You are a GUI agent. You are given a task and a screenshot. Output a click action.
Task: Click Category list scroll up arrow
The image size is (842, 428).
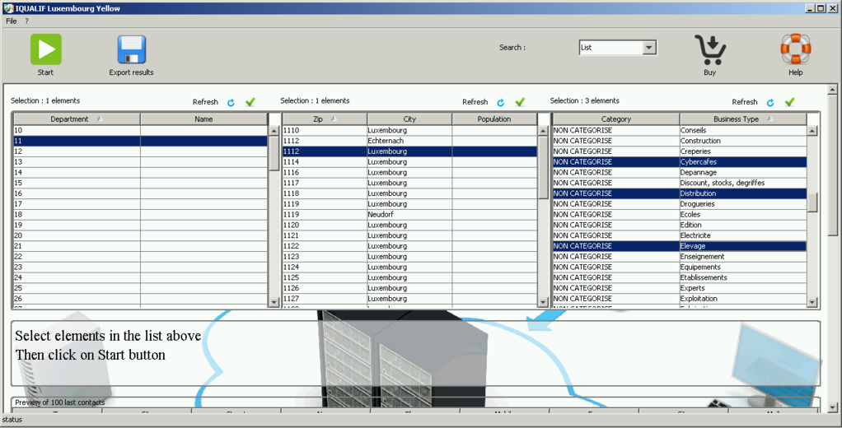(x=812, y=130)
